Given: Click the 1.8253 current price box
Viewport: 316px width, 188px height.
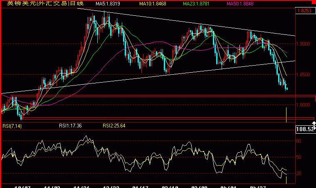Looking at the screenshot, I should [305, 11].
